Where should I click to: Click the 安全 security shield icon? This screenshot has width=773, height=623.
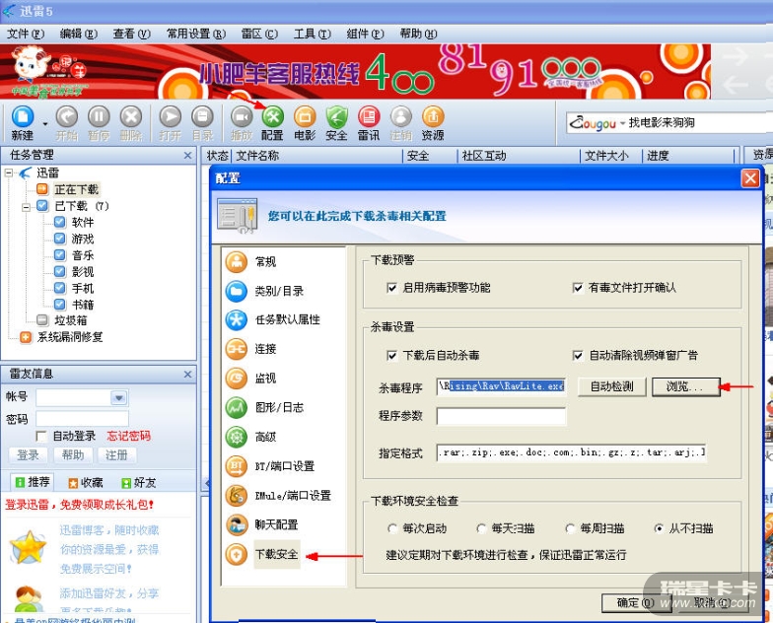[337, 117]
